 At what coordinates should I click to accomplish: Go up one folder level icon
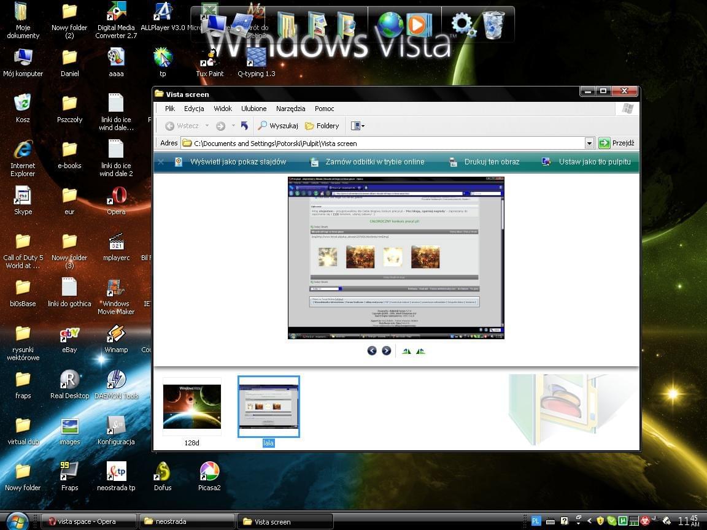pyautogui.click(x=244, y=126)
